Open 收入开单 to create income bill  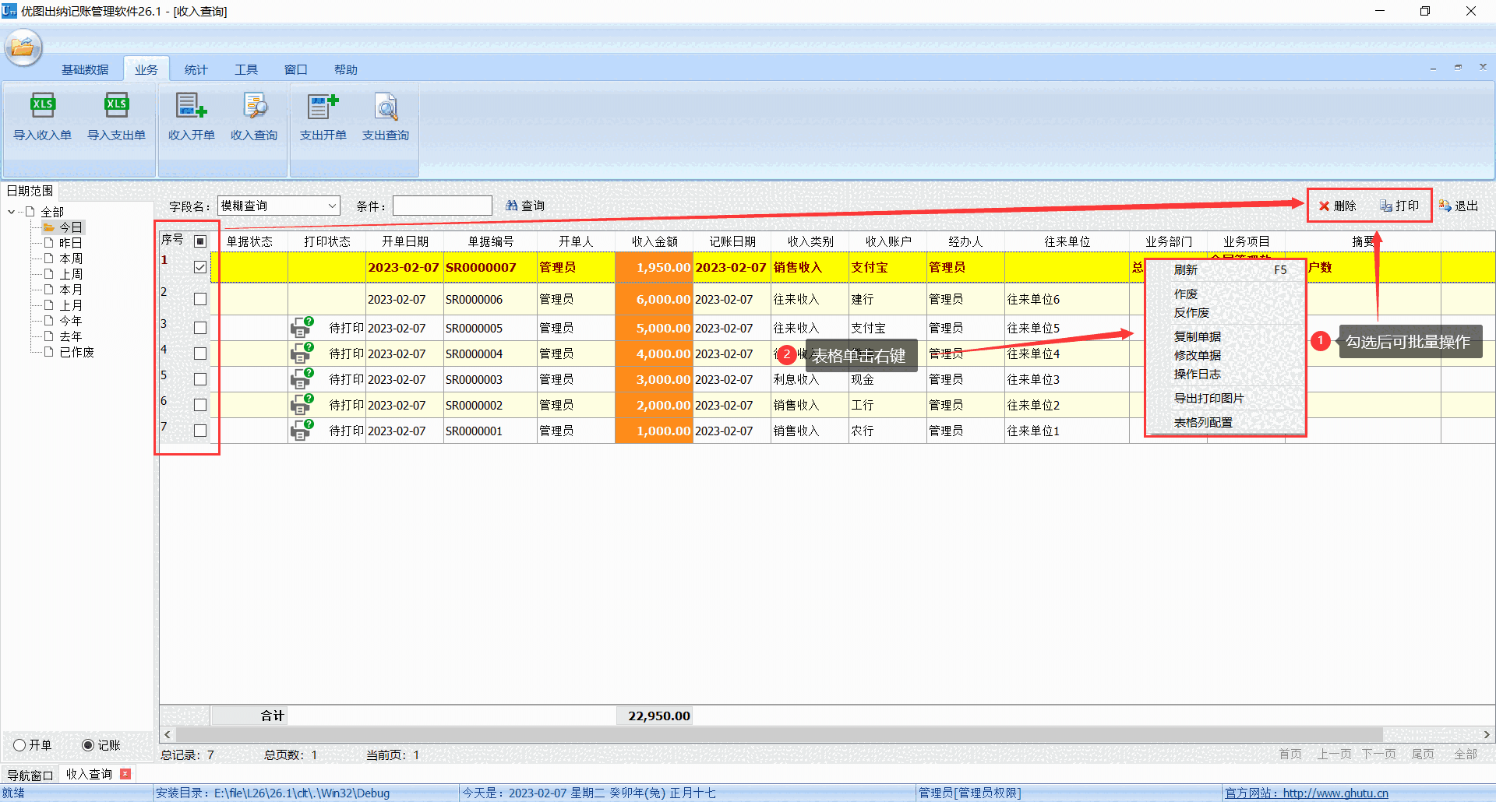(191, 106)
